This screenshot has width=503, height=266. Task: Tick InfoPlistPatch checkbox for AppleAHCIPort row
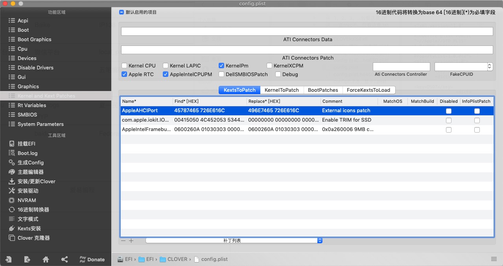point(477,111)
